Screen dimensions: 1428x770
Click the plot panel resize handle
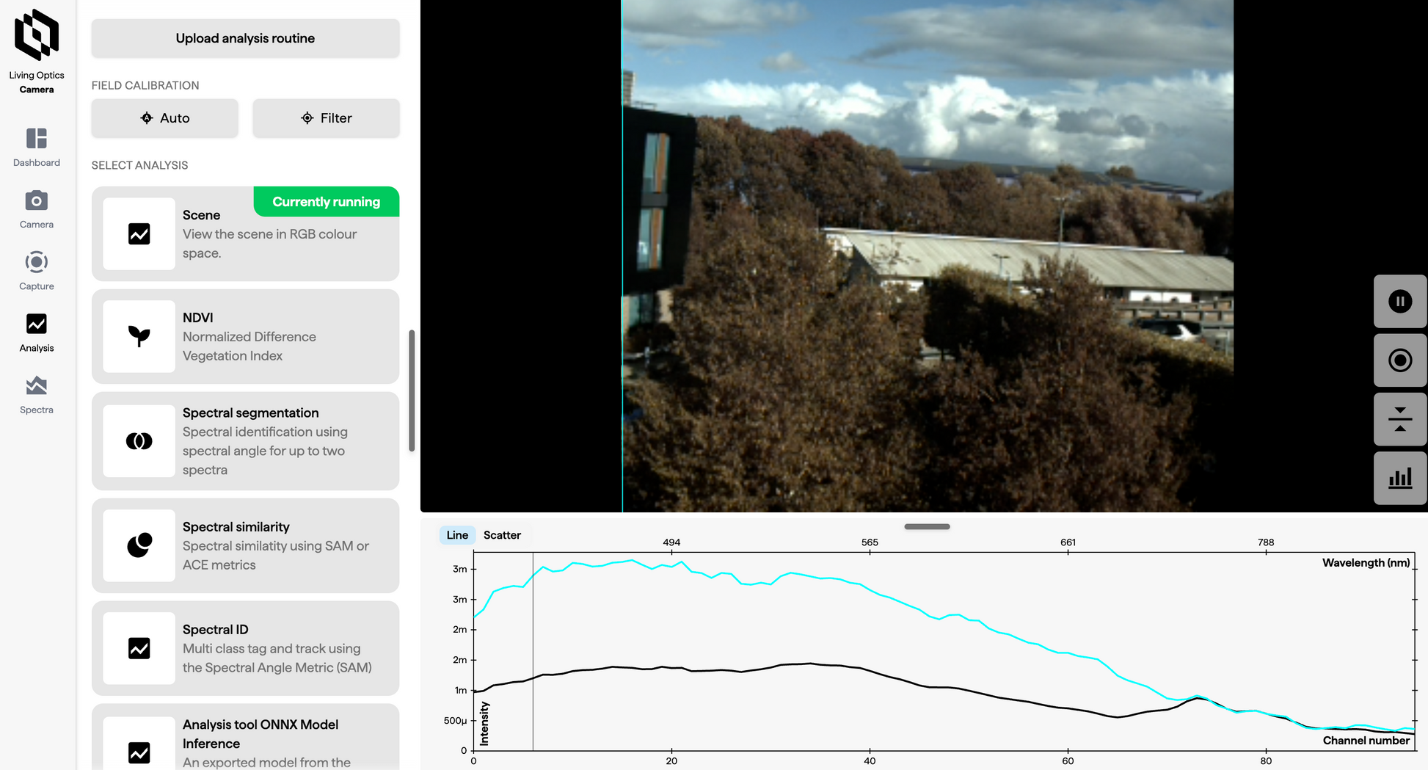(x=927, y=526)
